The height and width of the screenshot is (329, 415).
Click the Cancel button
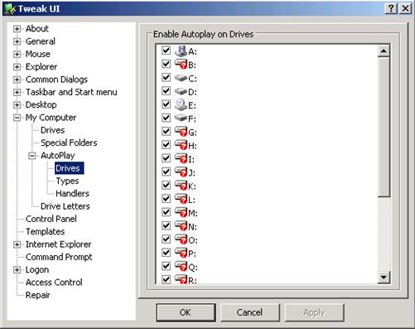tap(250, 312)
